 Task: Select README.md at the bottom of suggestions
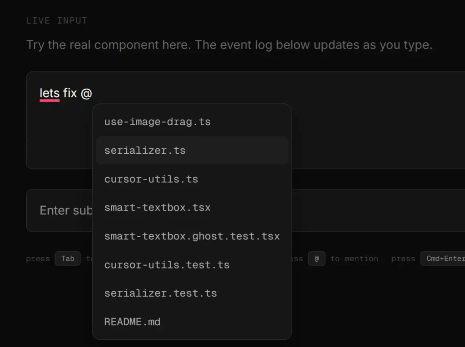click(132, 322)
